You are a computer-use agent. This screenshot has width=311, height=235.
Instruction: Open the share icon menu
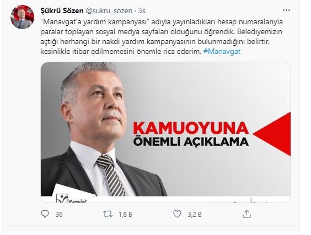click(x=246, y=214)
